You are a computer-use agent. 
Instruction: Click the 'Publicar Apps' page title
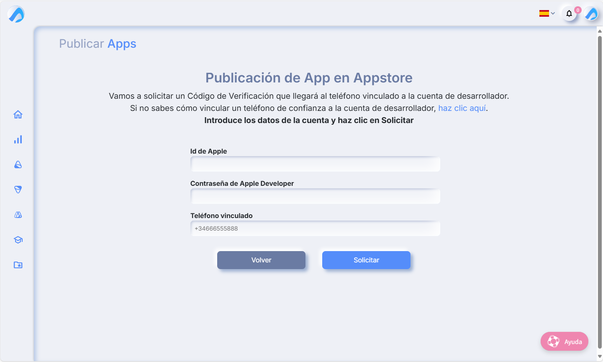coord(98,44)
